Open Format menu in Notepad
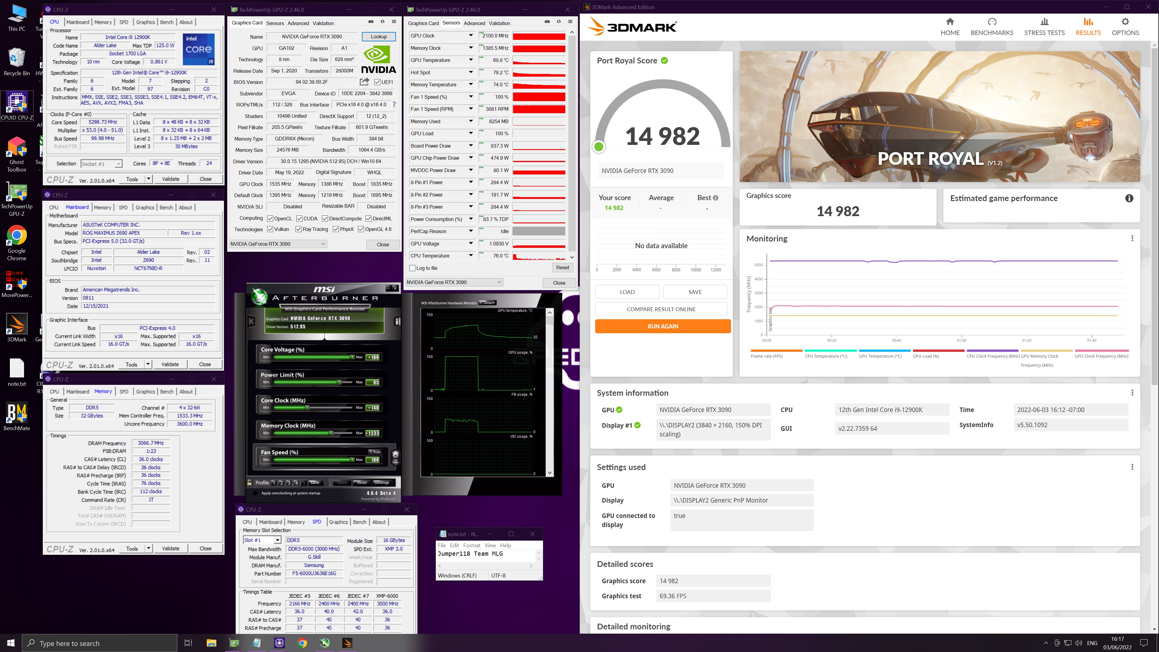1159x652 pixels. (471, 545)
